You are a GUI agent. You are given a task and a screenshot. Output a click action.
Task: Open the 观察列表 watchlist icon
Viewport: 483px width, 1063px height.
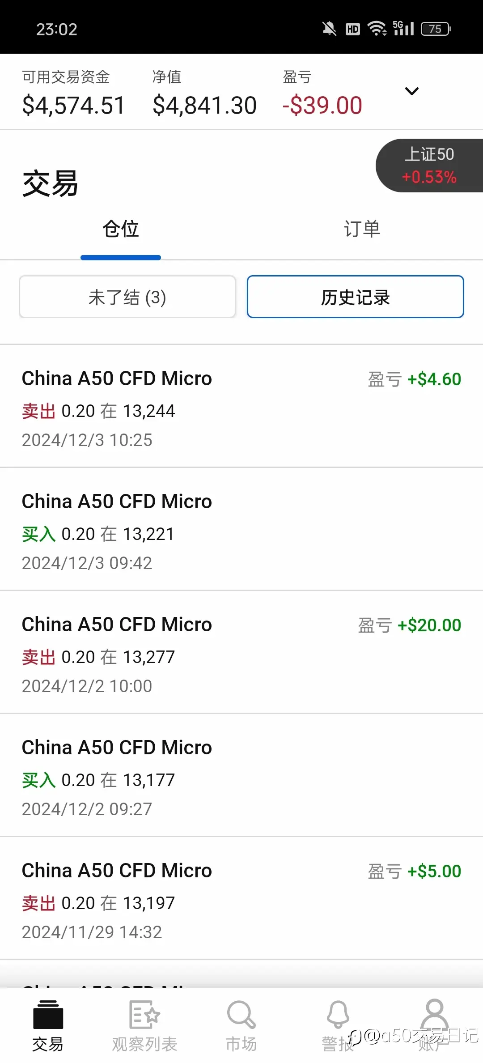click(144, 1014)
